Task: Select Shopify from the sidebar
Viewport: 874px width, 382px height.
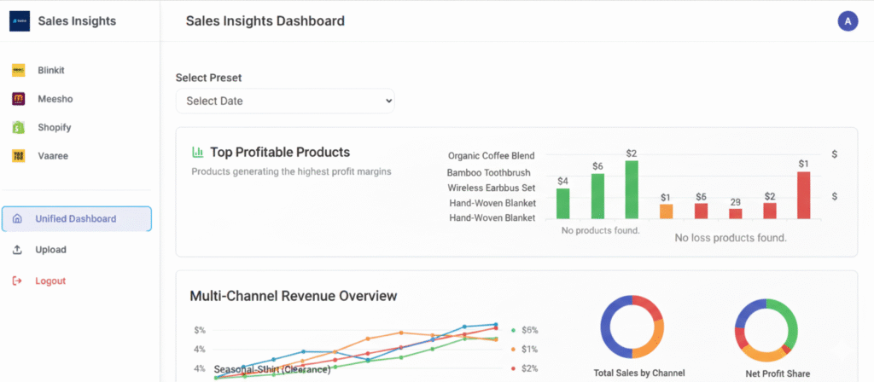Action: tap(54, 128)
